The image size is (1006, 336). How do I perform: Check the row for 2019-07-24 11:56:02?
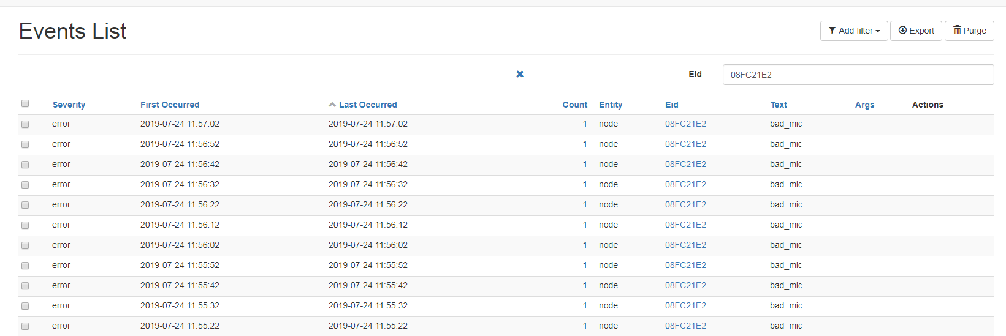[25, 245]
